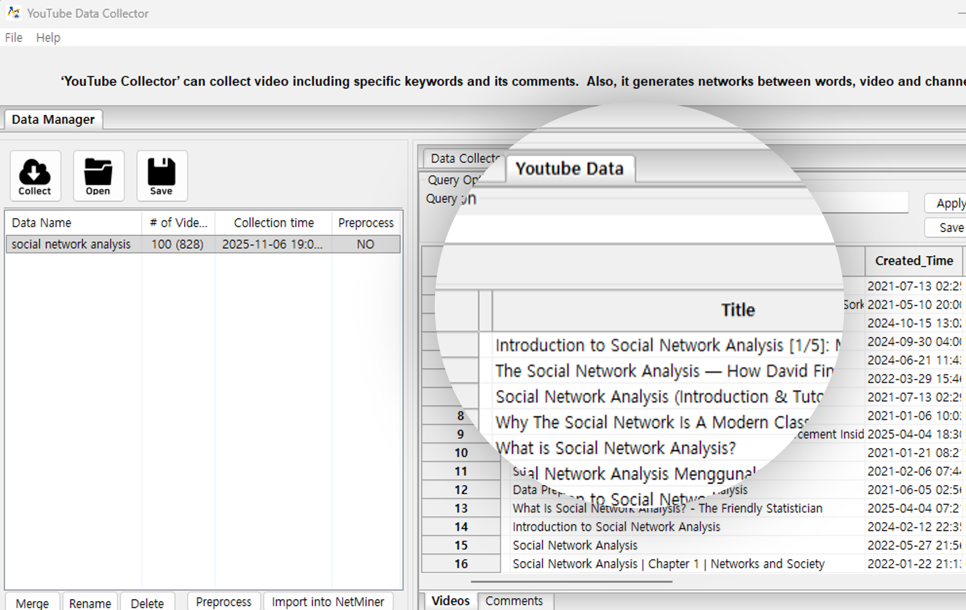
Task: Click title 'Social Network Analysis | Chapter 1 | Networks and Society'
Action: tap(668, 564)
